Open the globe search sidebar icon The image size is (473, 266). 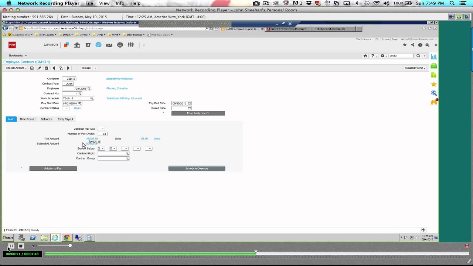tap(434, 93)
